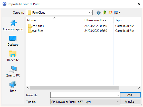Click the horizontal scrollbar thumb
This screenshot has width=143, height=107.
[x=74, y=88]
